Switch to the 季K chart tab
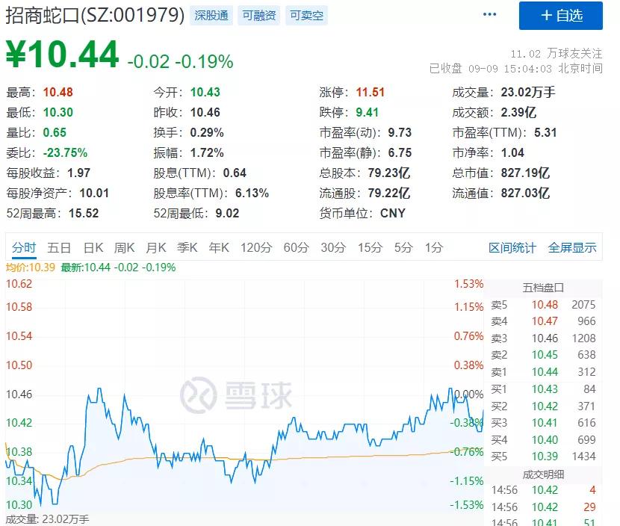This screenshot has height=526, width=620. pos(187,247)
